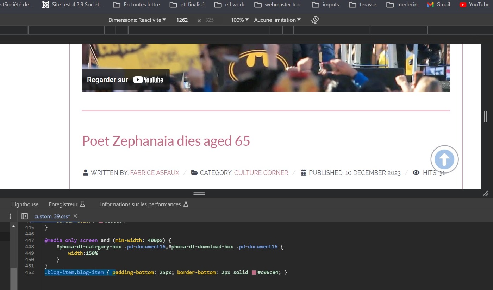
Task: Click the YouTube logo on video overlay
Action: (148, 80)
